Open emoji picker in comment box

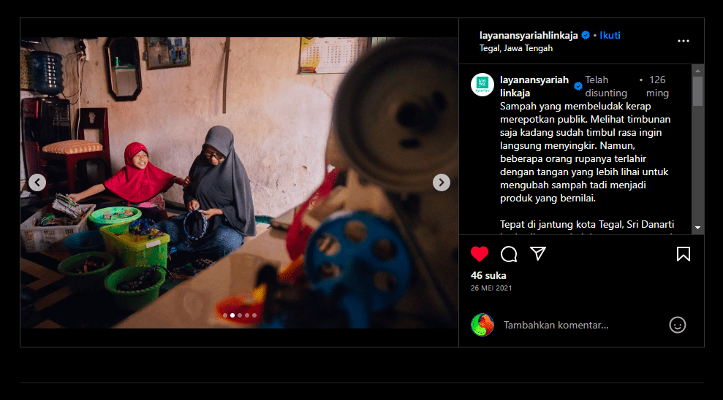coord(677,325)
